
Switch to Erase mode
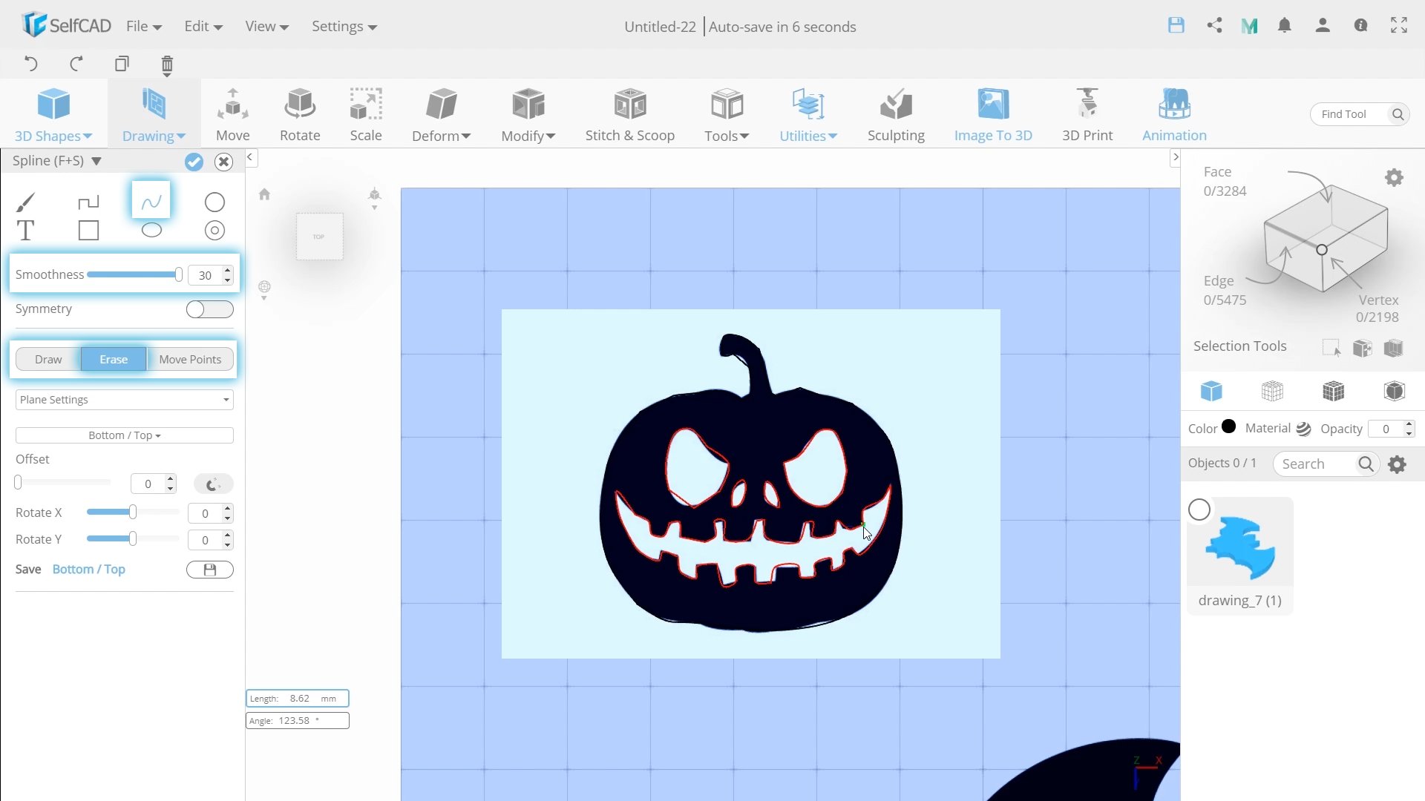(114, 360)
